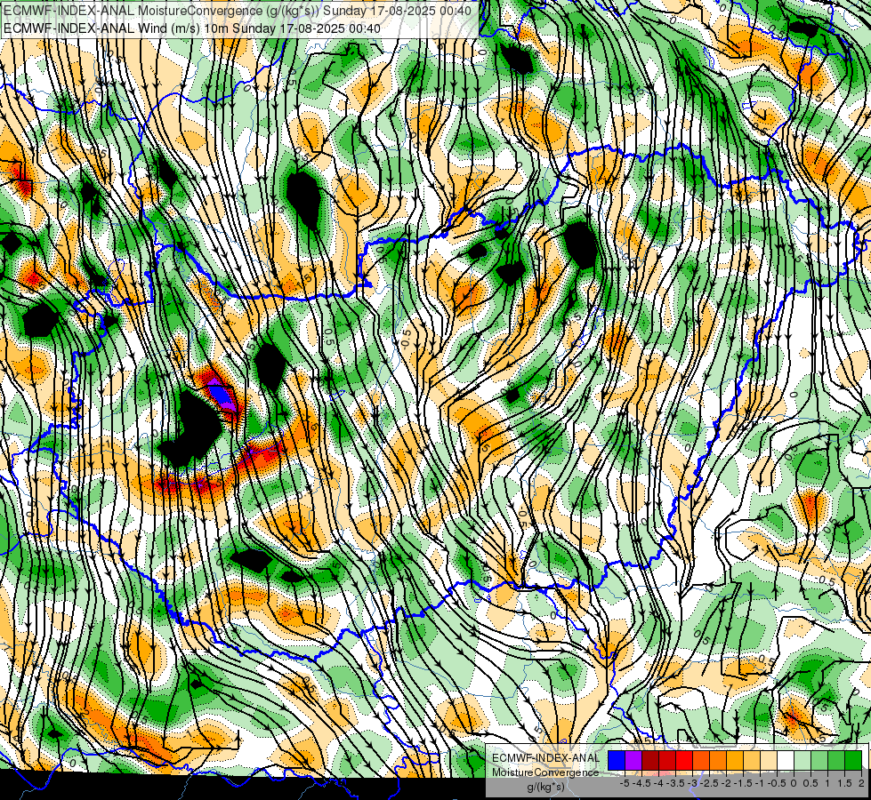Click the Wind (m/s) 10m title line
Image resolution: width=871 pixels, height=800 pixels.
[x=191, y=28]
